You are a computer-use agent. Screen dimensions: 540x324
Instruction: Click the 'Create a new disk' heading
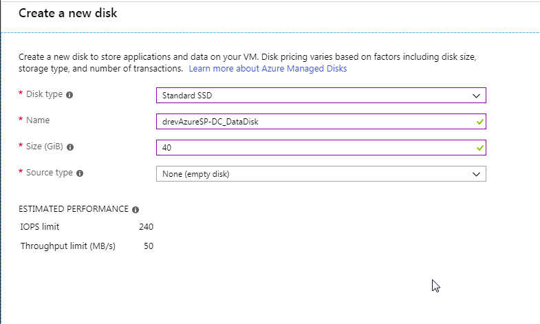click(68, 13)
